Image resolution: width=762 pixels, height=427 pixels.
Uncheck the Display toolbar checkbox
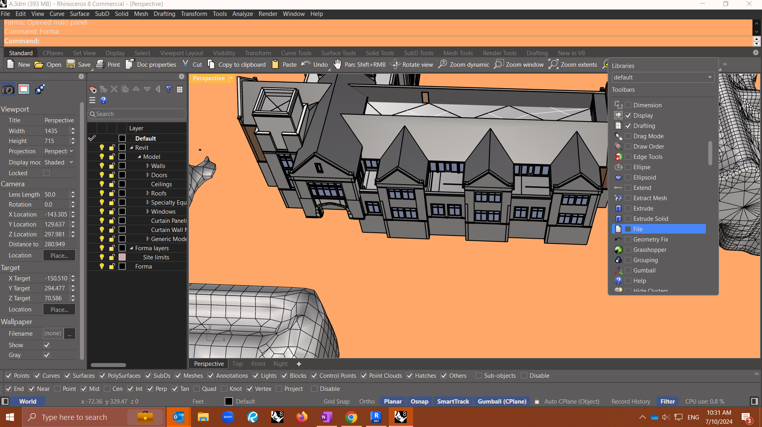(628, 116)
